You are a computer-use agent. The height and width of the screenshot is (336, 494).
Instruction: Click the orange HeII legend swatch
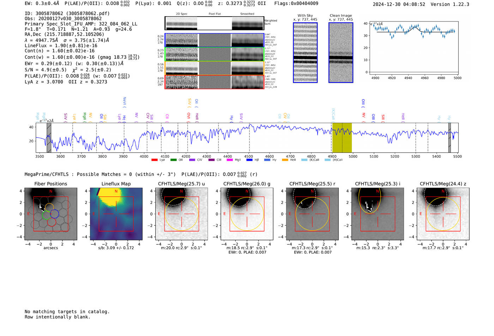(285, 160)
